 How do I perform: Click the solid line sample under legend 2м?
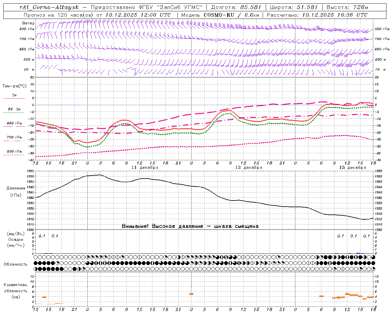tap(14, 98)
